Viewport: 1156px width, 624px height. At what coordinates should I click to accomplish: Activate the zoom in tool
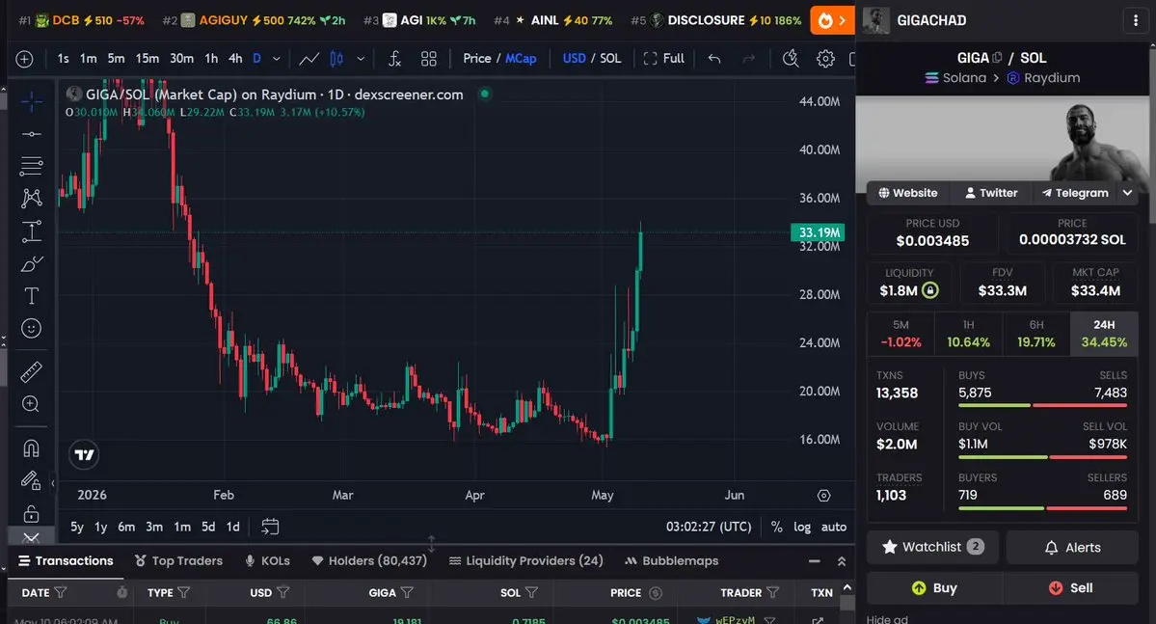[31, 404]
